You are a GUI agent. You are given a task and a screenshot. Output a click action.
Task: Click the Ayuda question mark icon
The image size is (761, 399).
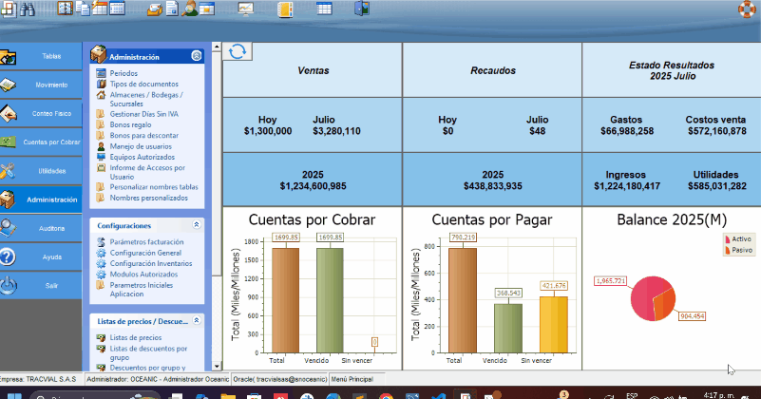[9, 256]
